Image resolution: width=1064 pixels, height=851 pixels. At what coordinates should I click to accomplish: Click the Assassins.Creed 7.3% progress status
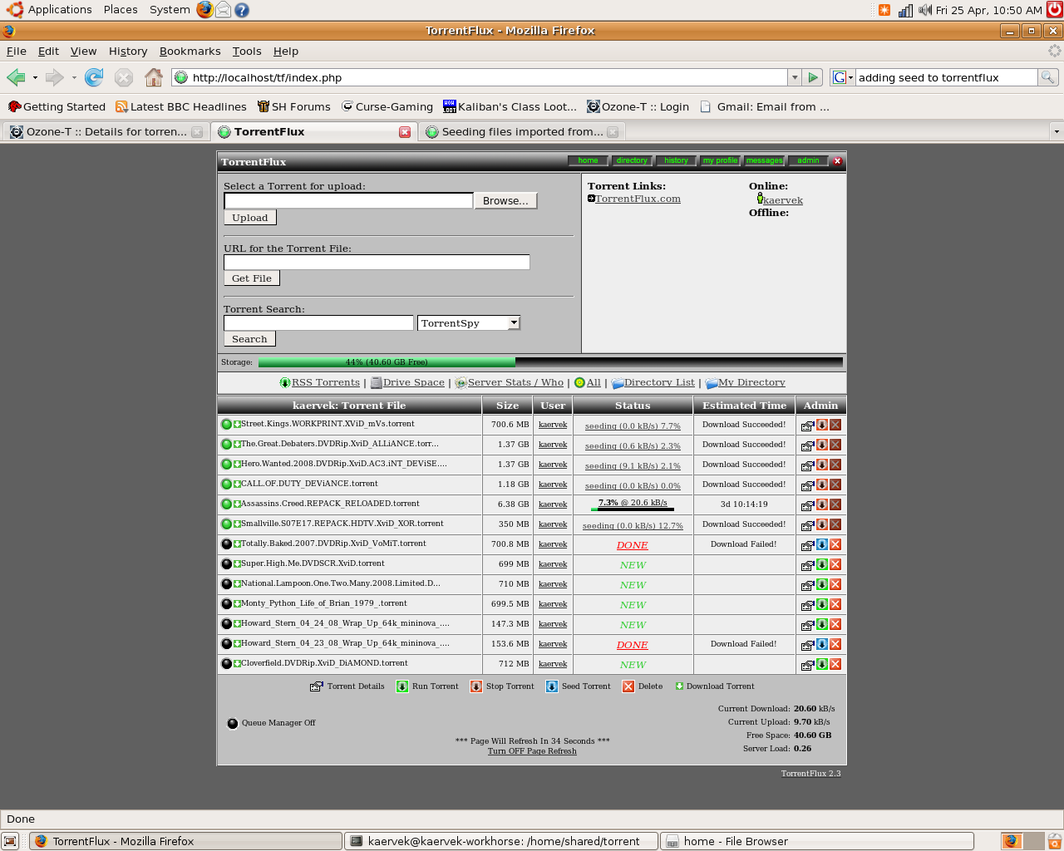coord(633,503)
